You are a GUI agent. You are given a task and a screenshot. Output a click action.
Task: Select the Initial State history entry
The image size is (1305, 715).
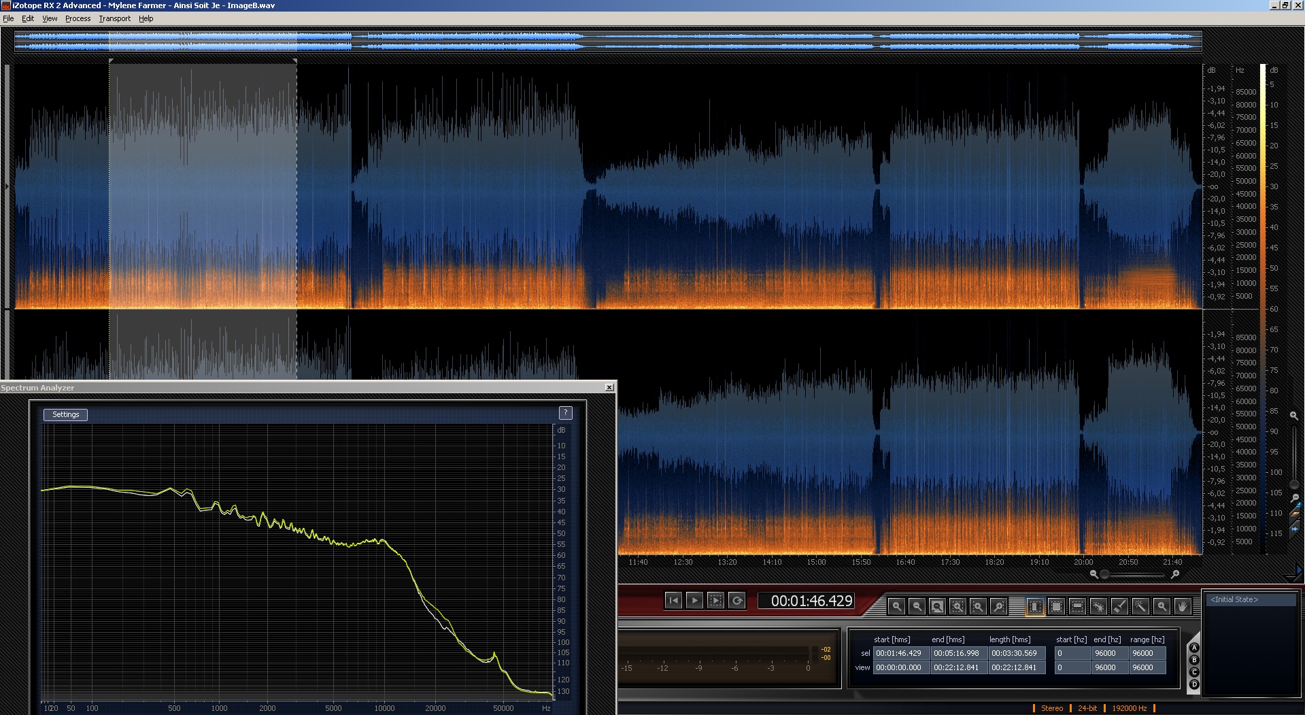[x=1251, y=599]
